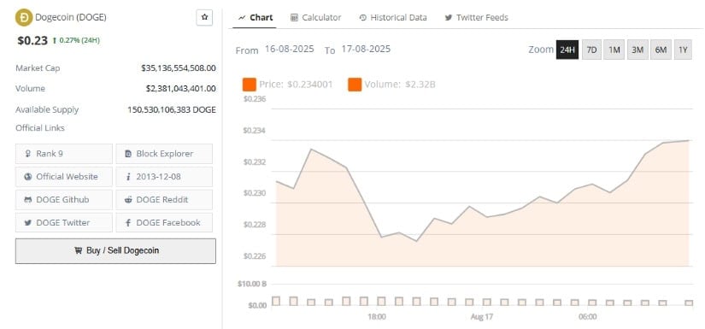Click the calculator icon in the tab bar

(x=294, y=18)
